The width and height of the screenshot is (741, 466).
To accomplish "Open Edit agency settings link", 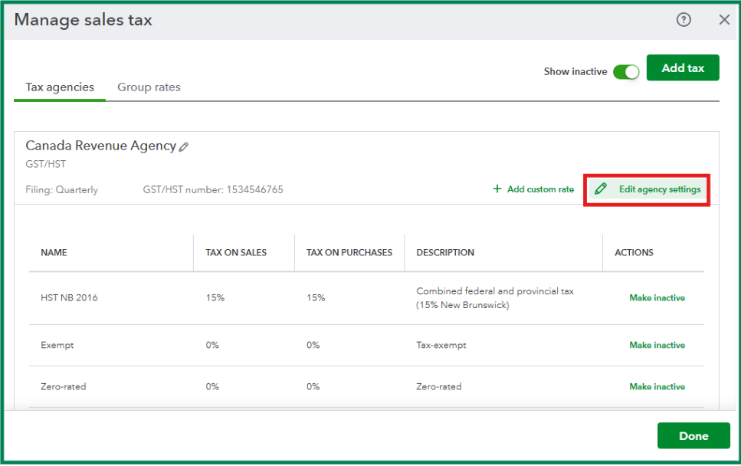I will (659, 189).
